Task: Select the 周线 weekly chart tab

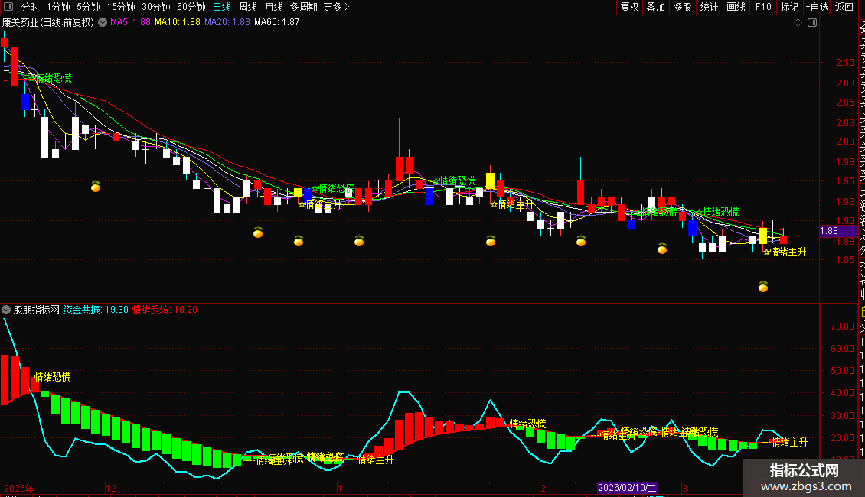Action: click(248, 7)
